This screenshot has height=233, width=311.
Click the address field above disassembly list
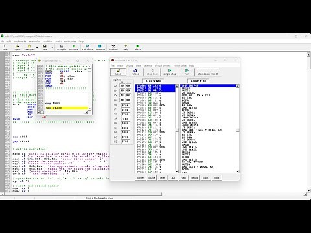point(198,81)
